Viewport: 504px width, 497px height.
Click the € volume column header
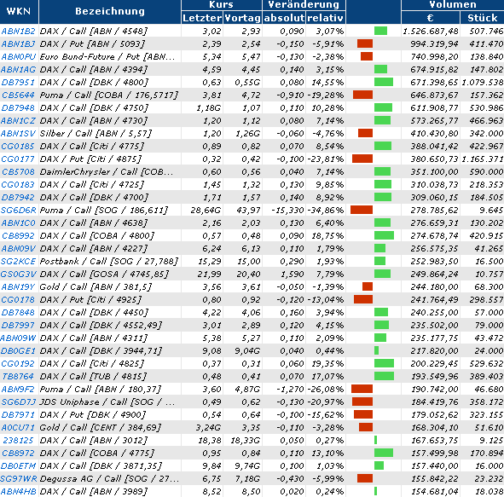431,18
